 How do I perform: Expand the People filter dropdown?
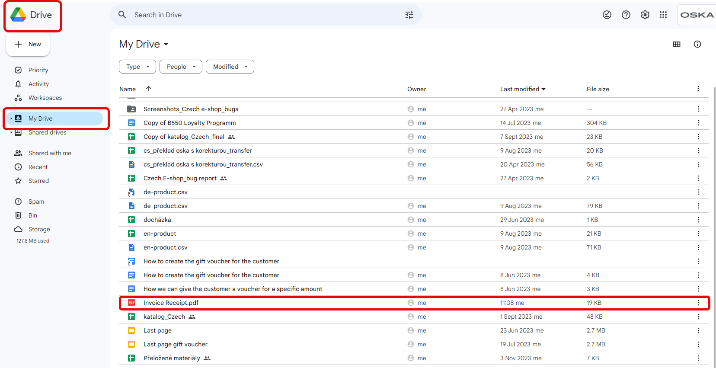[181, 67]
